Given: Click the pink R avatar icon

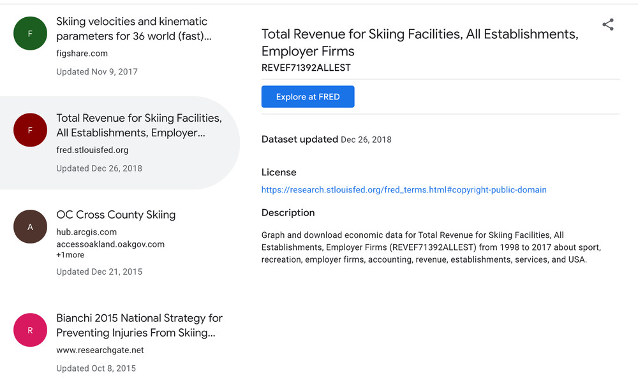Looking at the screenshot, I should (x=30, y=330).
